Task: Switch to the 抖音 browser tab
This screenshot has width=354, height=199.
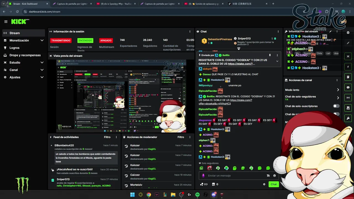Action: point(247,4)
